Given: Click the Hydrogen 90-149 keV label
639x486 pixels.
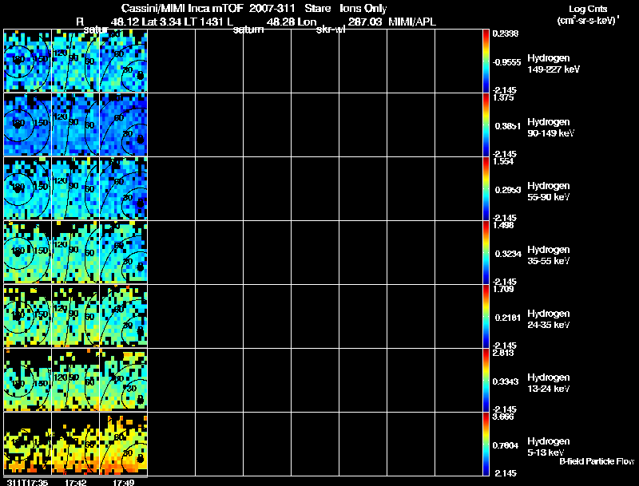Looking at the screenshot, I should [554, 127].
